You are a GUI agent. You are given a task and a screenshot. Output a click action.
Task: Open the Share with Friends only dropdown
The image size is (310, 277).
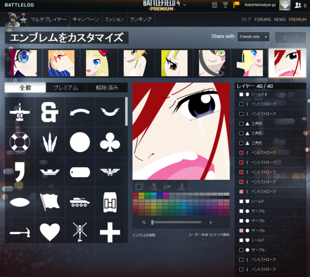tap(253, 37)
